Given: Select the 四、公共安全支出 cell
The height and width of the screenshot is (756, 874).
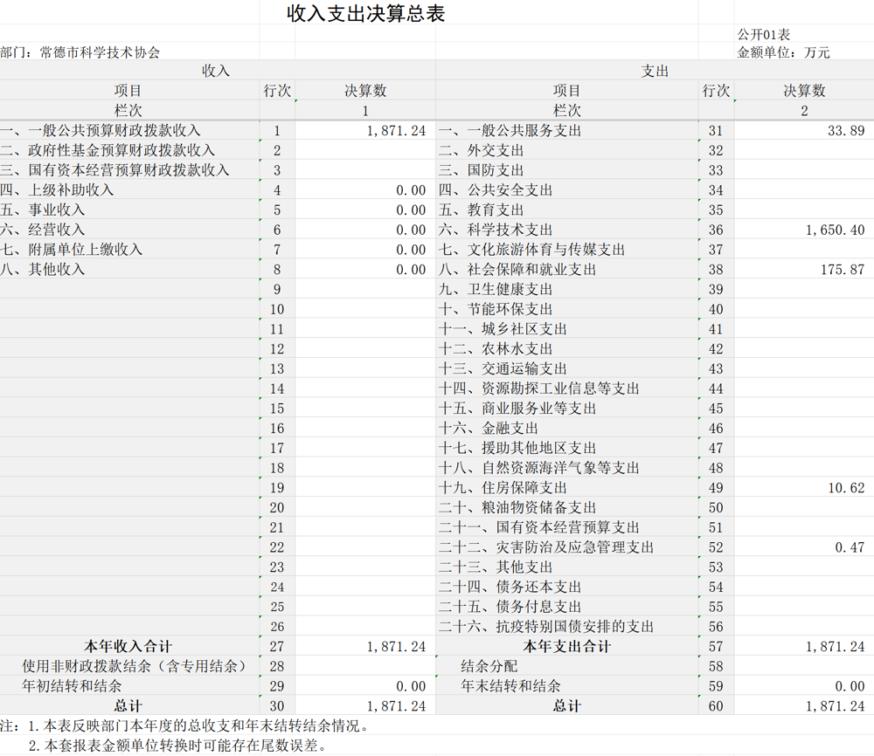Looking at the screenshot, I should tap(567, 189).
